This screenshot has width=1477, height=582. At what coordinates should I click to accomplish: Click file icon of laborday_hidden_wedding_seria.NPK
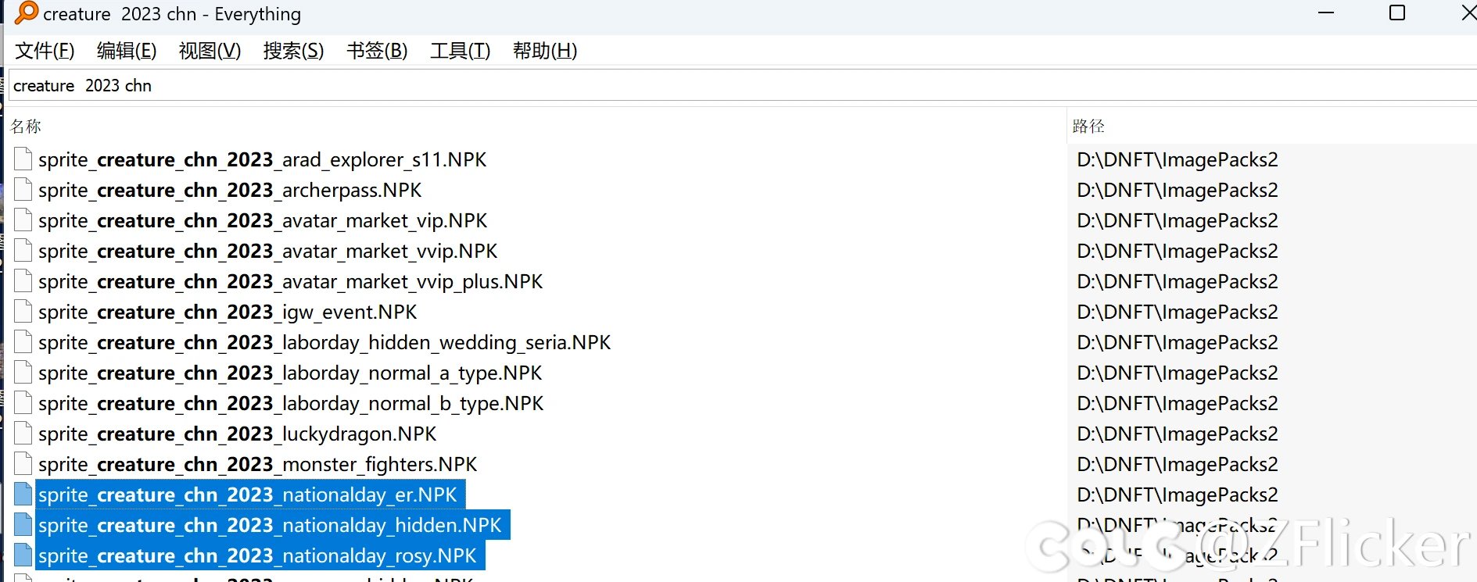[23, 342]
